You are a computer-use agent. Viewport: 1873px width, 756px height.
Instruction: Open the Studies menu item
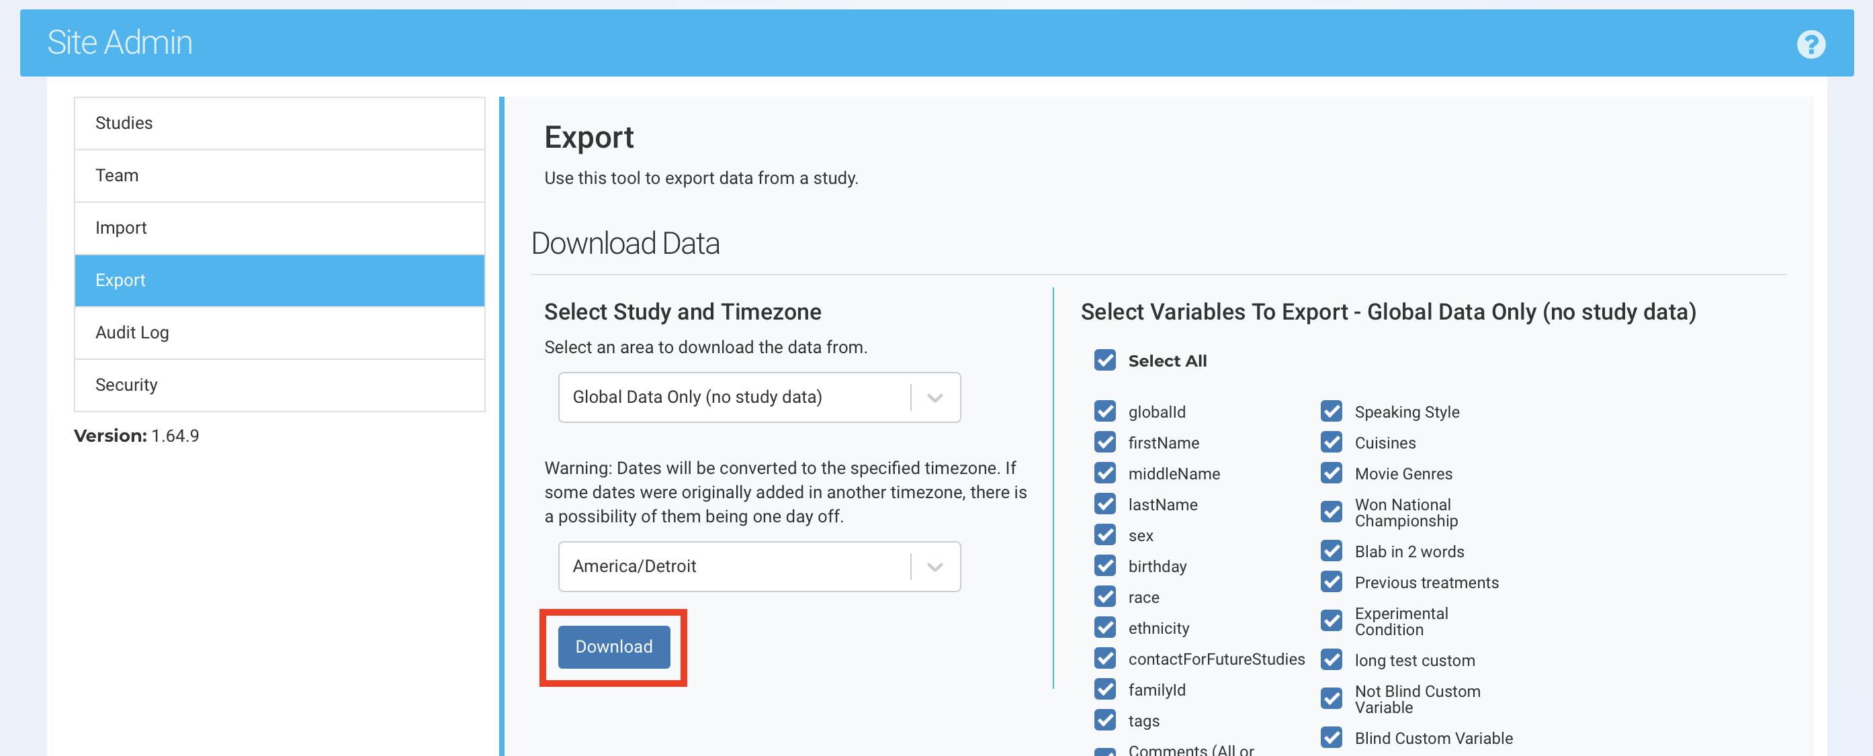click(x=279, y=123)
